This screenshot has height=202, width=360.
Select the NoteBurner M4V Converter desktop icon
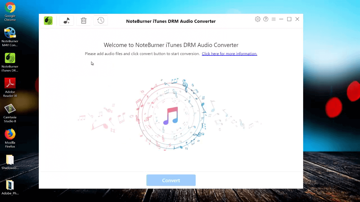pyautogui.click(x=10, y=37)
